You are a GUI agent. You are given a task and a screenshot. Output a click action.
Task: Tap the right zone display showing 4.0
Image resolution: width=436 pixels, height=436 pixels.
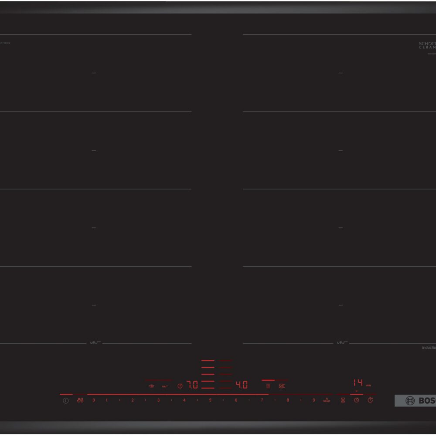click(x=242, y=385)
